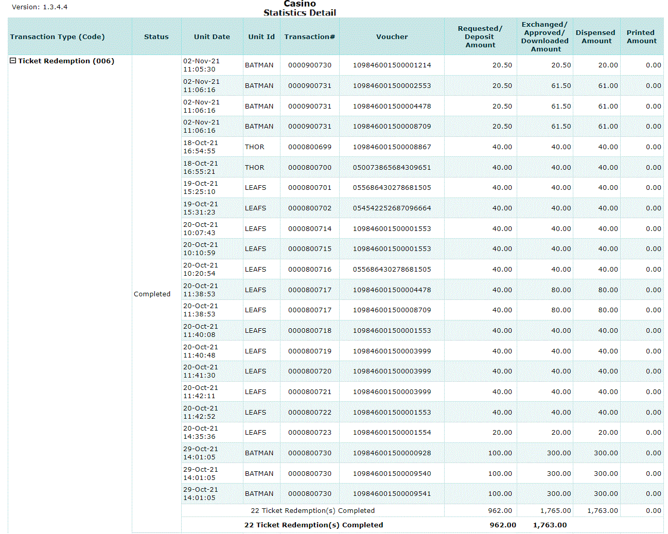Select voucher 050073865684309651

392,168
